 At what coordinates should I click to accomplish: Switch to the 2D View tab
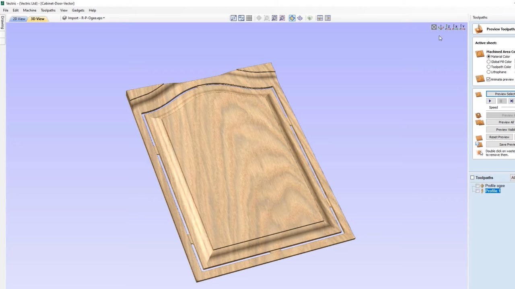(x=19, y=19)
